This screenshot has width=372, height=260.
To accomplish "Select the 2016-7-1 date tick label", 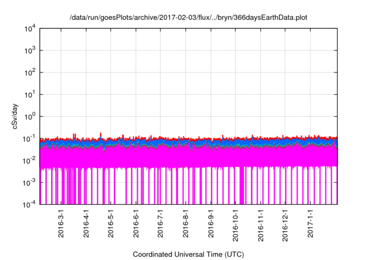I will tap(160, 225).
